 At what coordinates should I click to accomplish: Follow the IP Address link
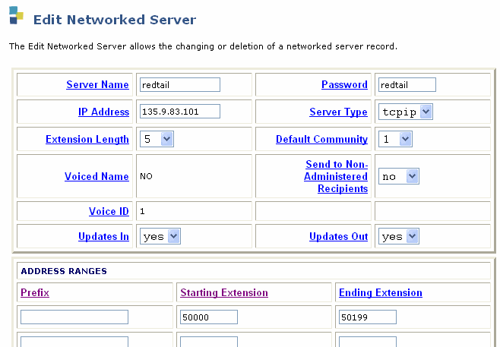pos(103,112)
